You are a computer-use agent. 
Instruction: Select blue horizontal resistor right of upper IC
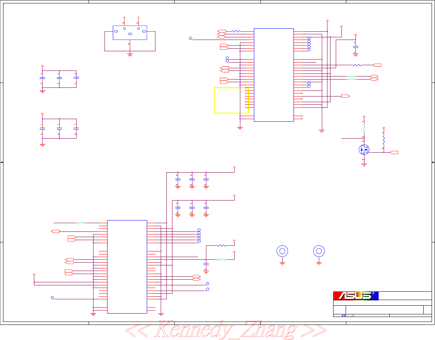tap(357, 65)
